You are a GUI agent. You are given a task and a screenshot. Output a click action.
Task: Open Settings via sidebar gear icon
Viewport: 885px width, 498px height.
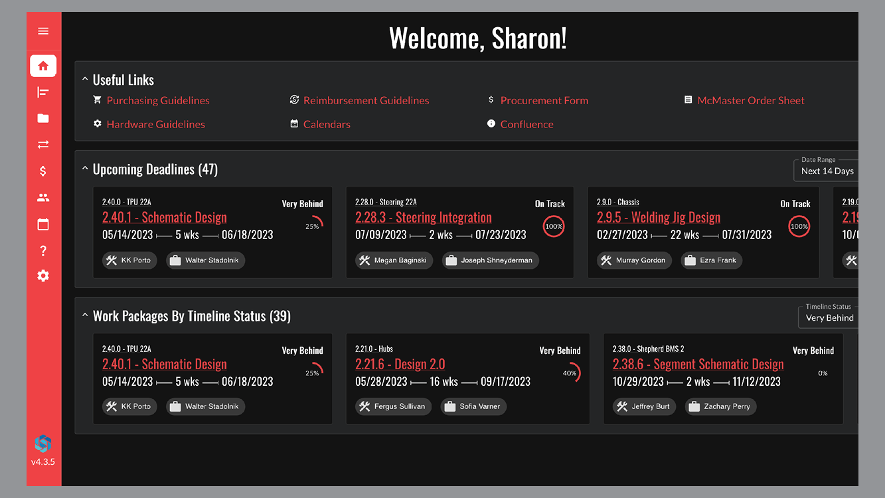pos(43,276)
